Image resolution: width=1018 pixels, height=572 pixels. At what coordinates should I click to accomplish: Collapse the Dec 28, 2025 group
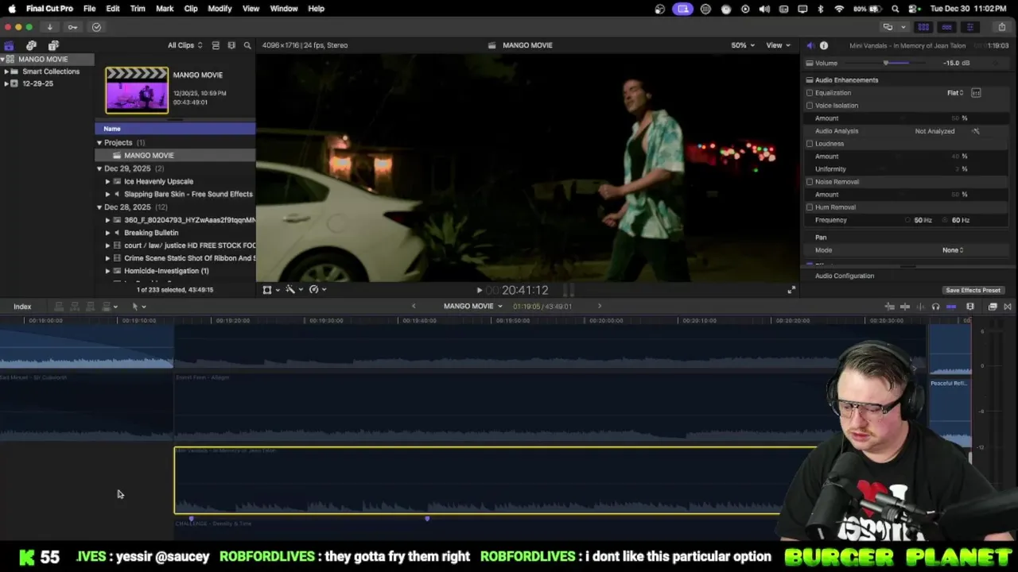coord(99,207)
